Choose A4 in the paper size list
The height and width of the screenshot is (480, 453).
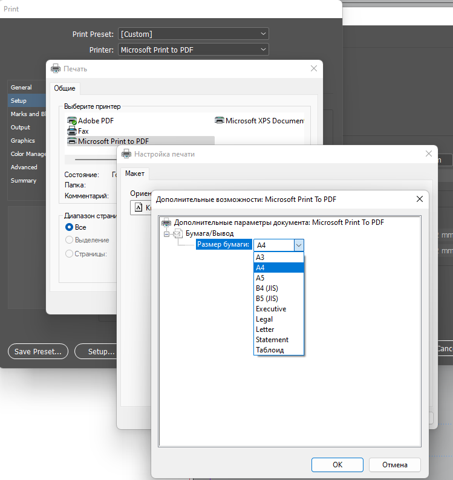pyautogui.click(x=279, y=268)
